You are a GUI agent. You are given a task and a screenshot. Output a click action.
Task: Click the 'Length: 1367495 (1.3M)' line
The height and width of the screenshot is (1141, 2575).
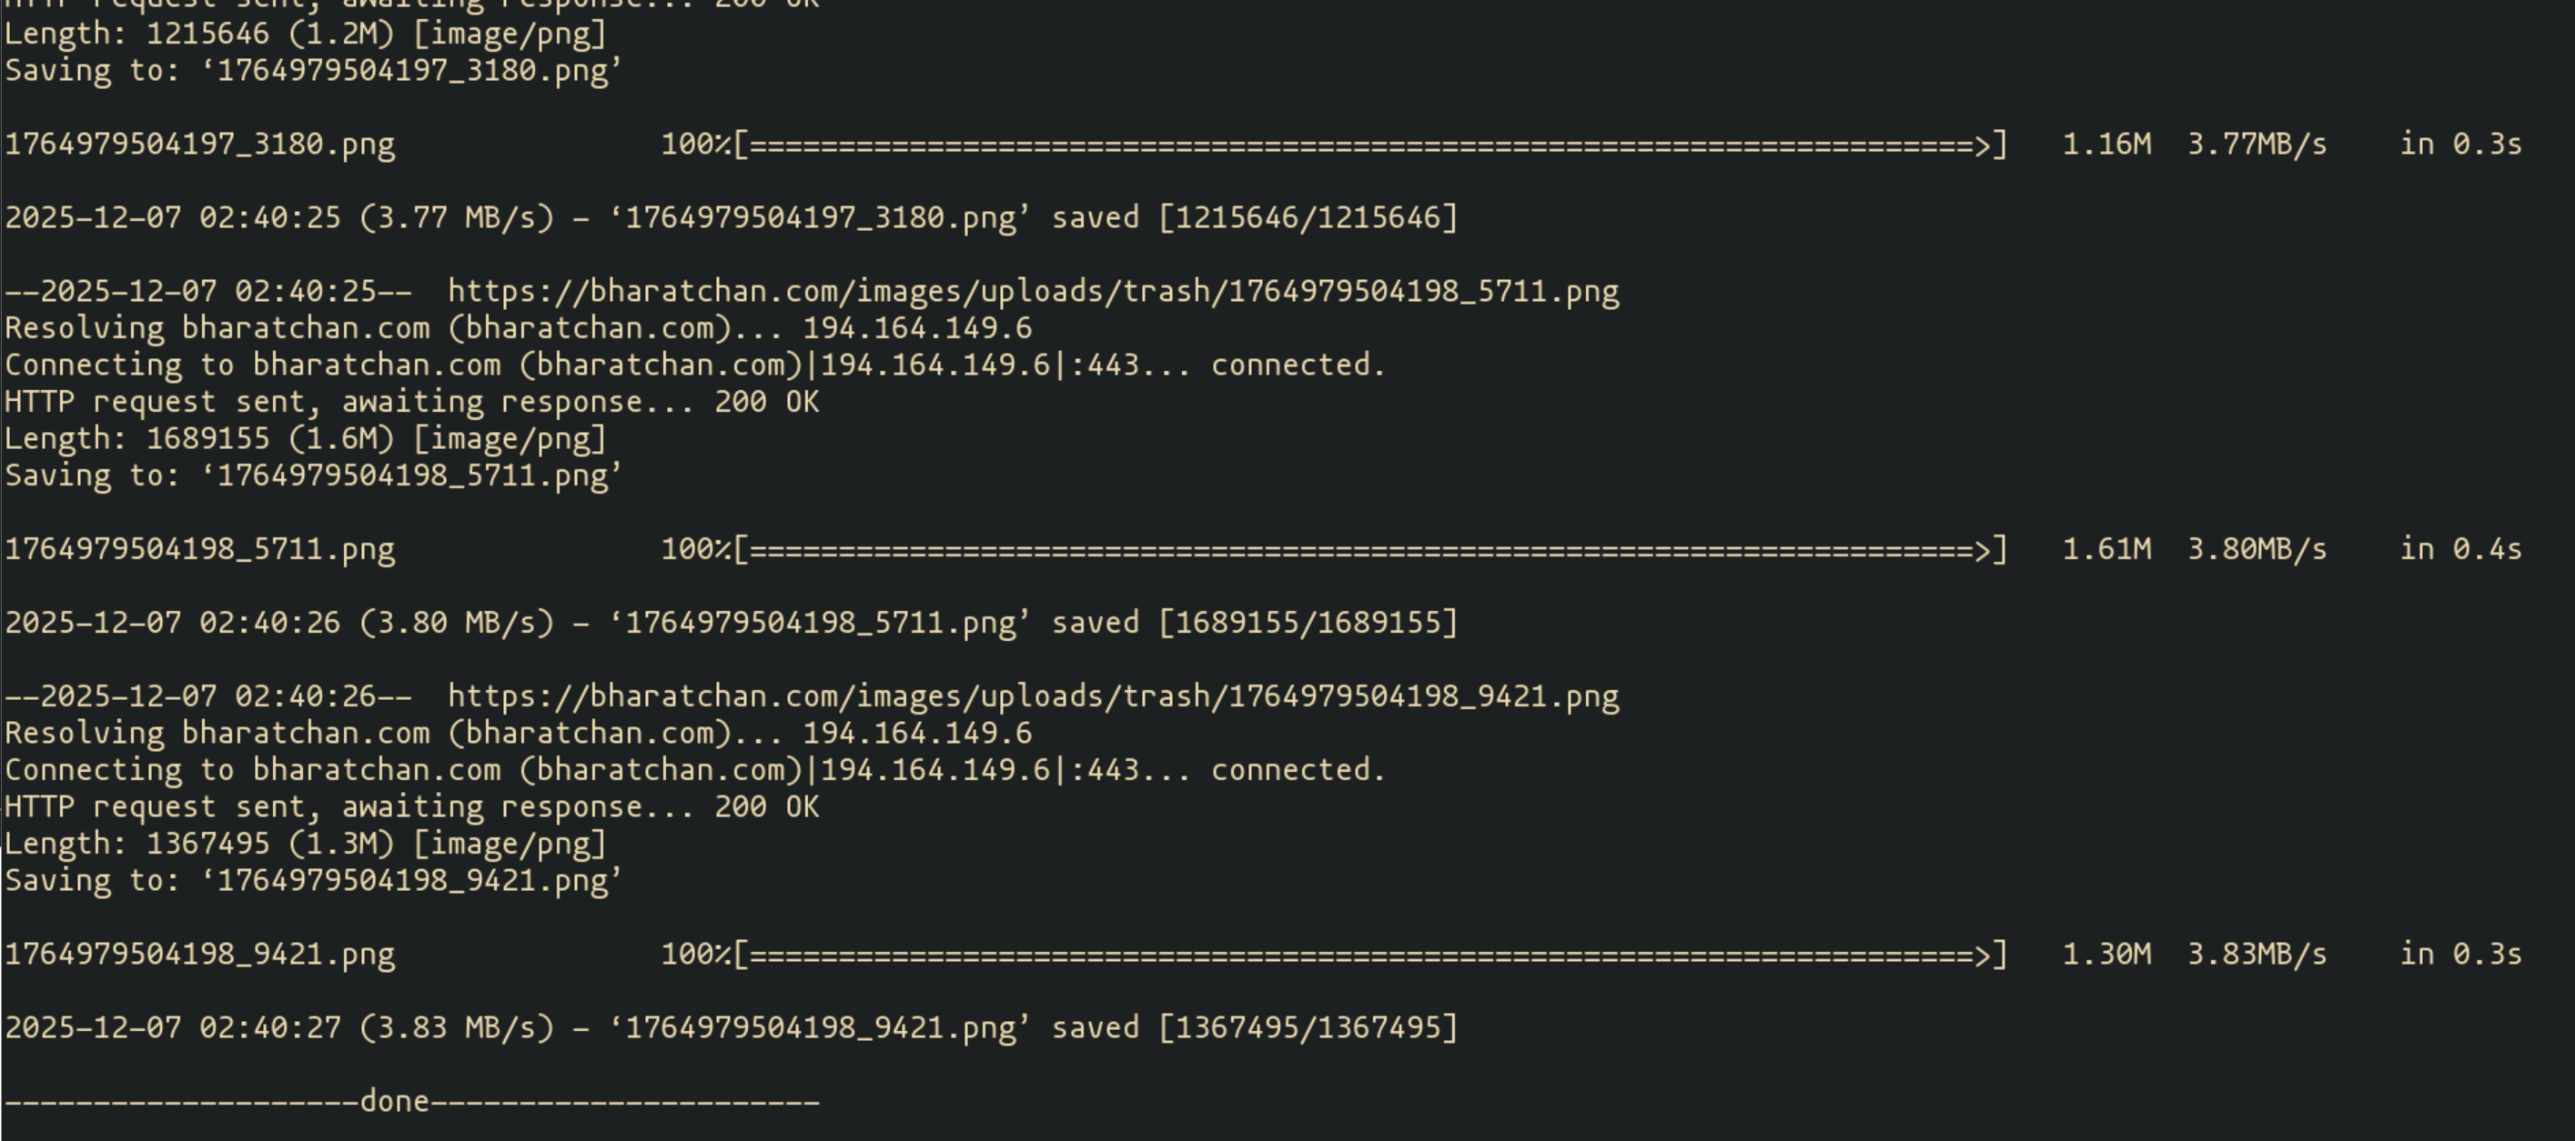point(305,844)
